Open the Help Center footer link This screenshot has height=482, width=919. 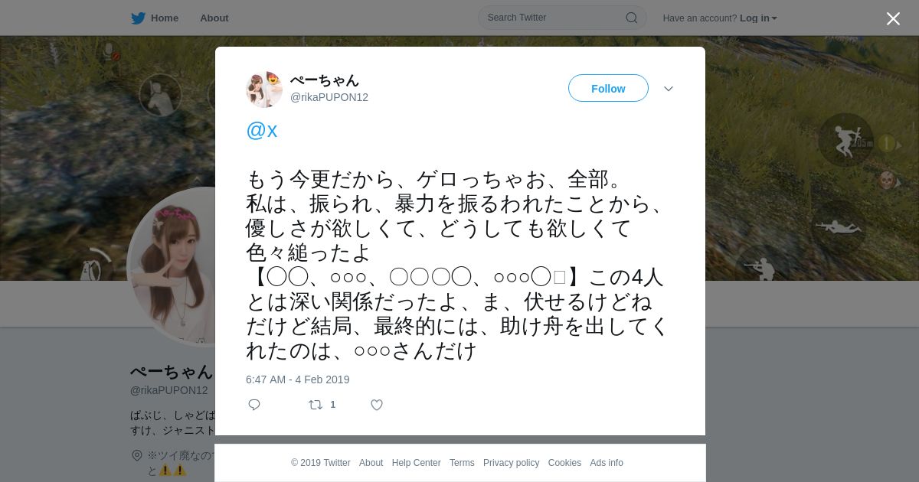[416, 463]
